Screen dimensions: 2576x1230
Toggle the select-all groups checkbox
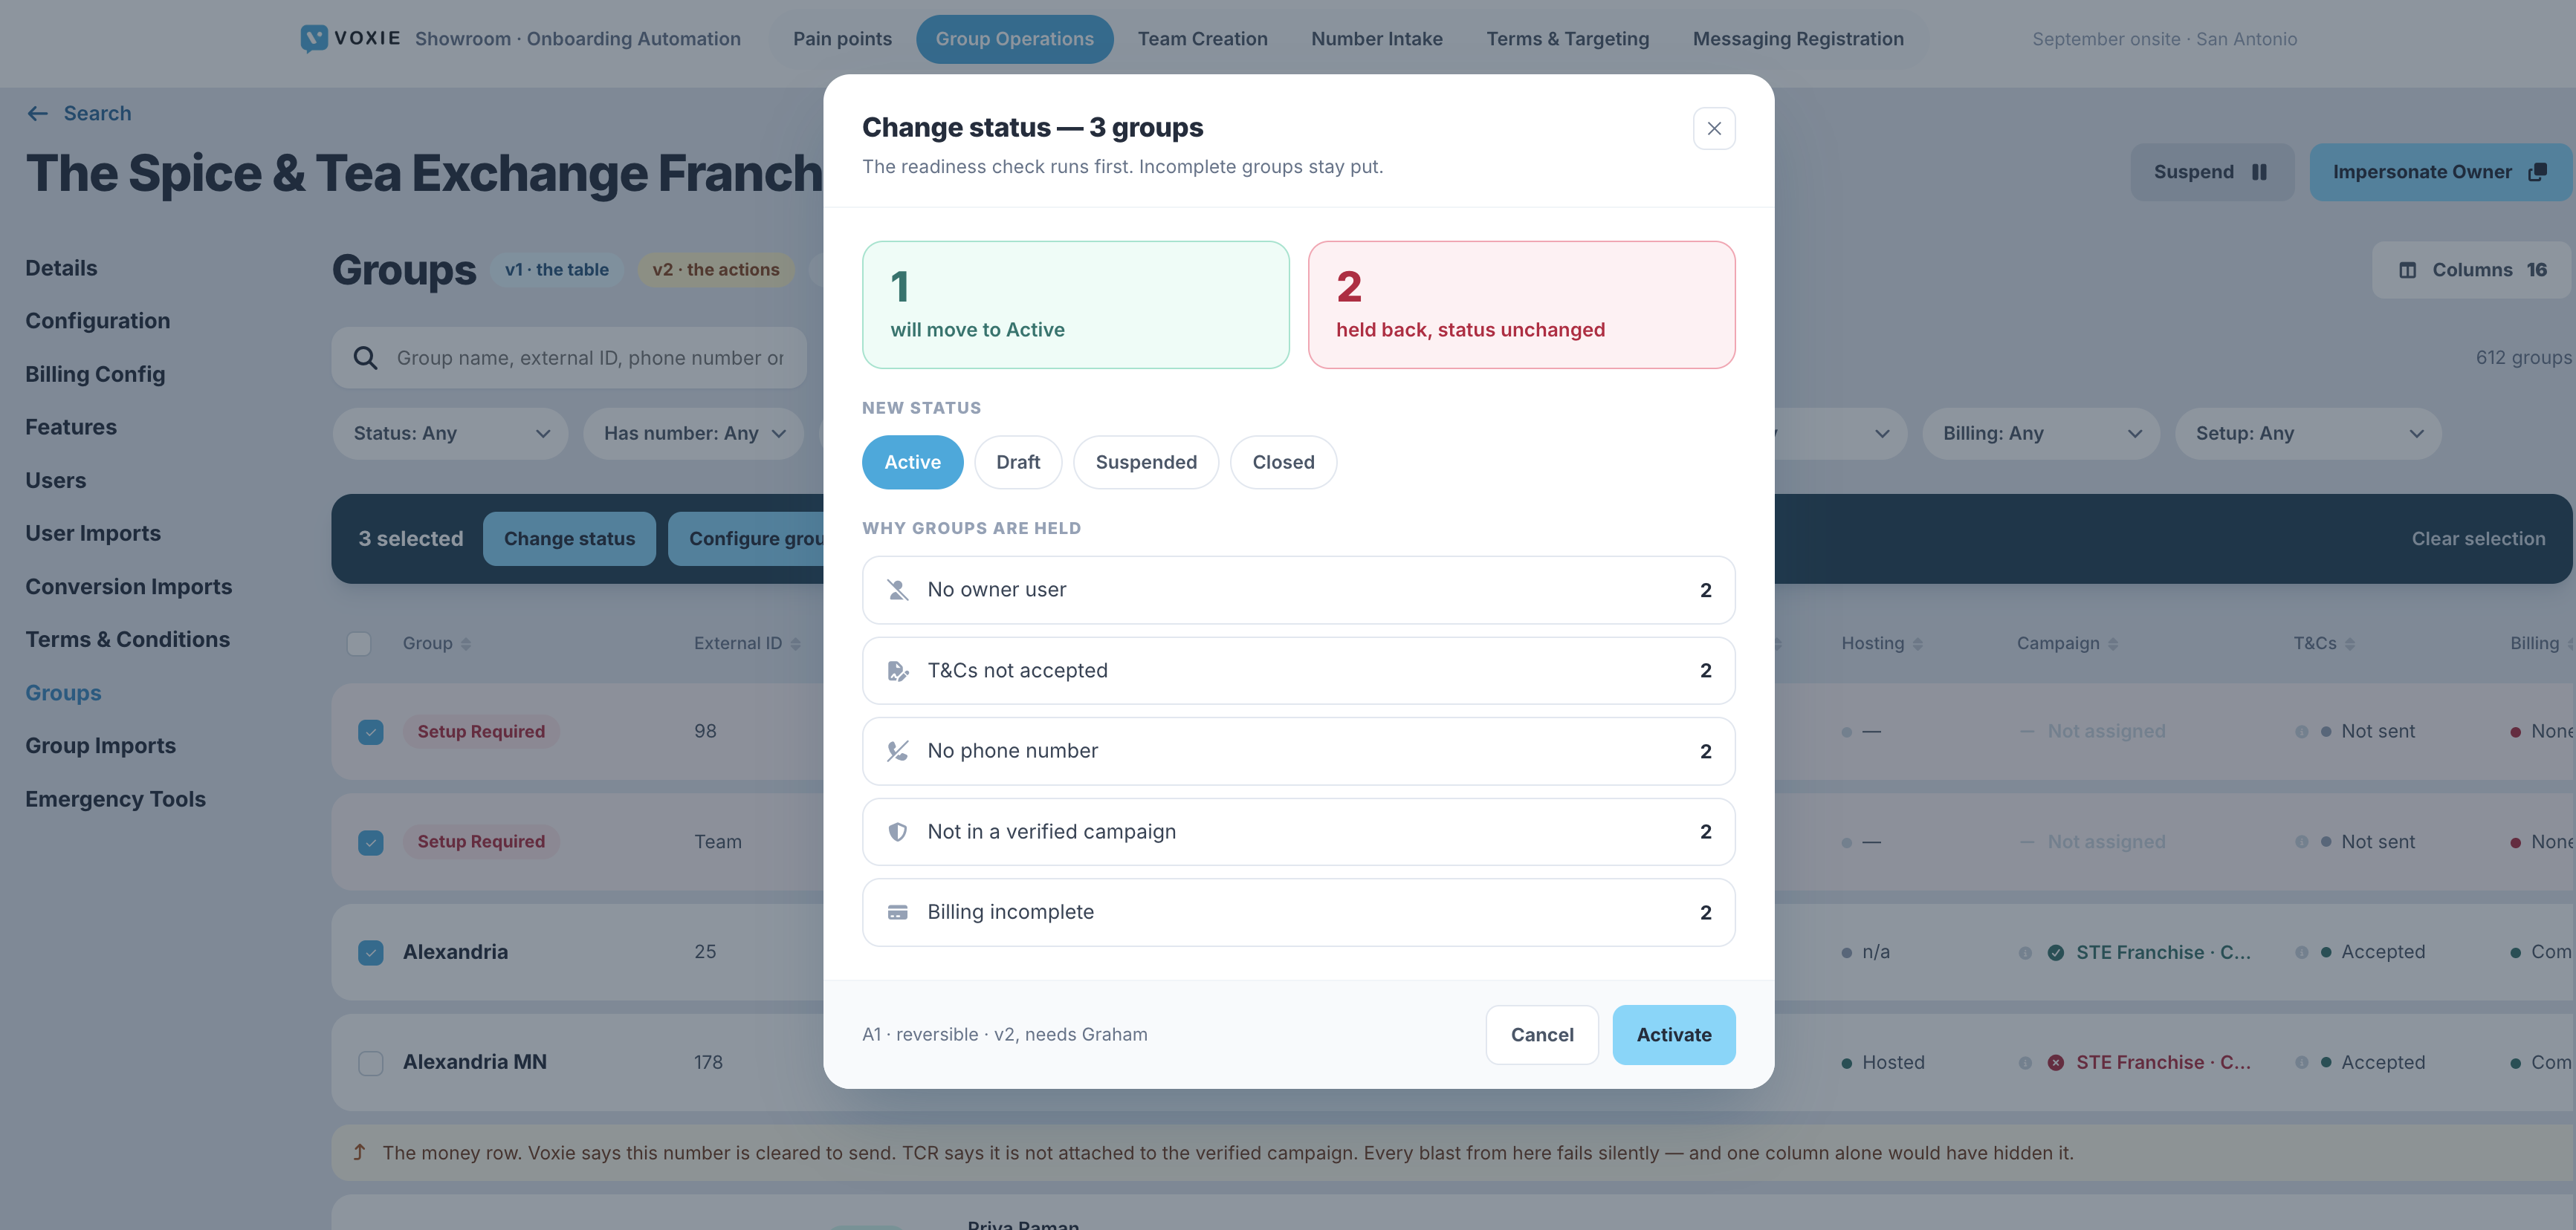[359, 643]
